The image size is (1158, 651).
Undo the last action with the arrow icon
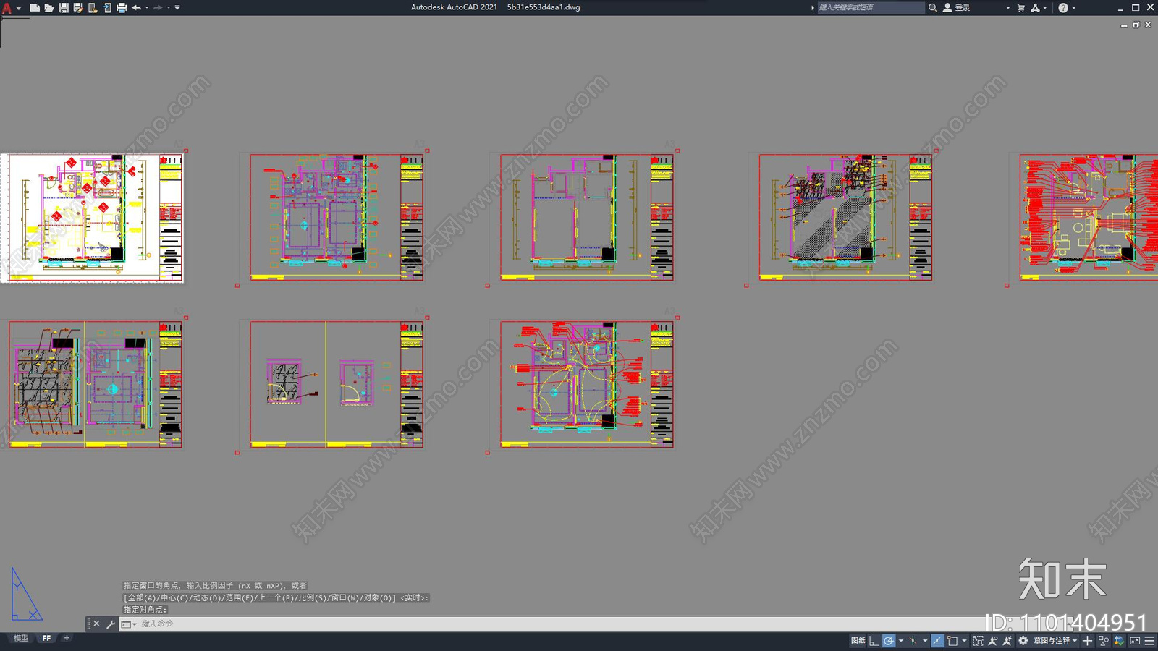(136, 8)
